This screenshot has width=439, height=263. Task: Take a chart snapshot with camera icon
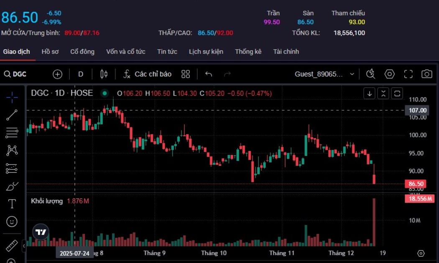click(x=426, y=74)
